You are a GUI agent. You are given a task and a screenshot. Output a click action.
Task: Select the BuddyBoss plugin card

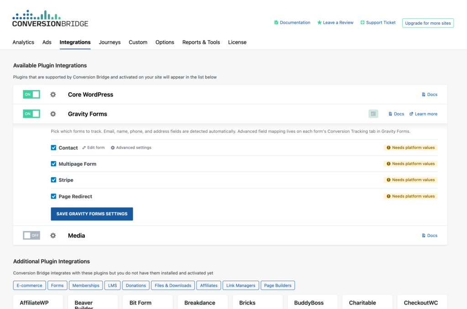click(x=313, y=302)
